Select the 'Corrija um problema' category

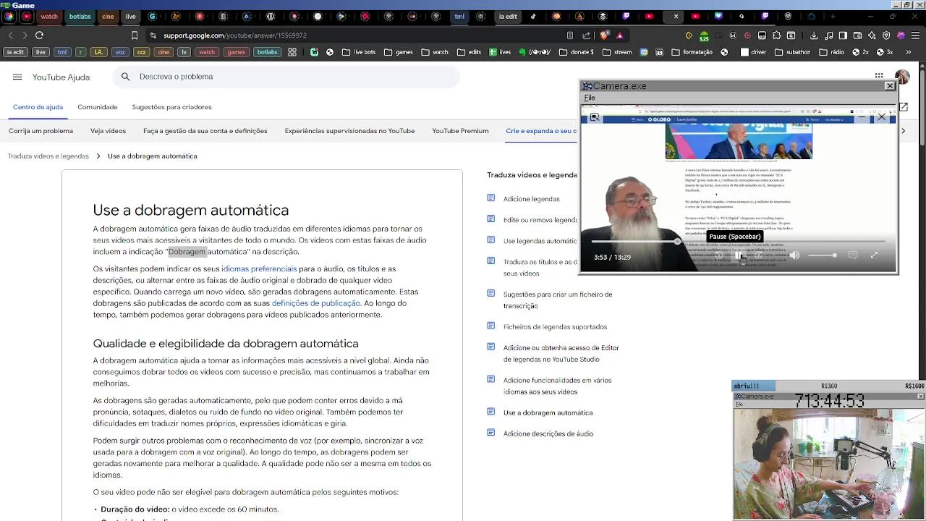pyautogui.click(x=41, y=131)
